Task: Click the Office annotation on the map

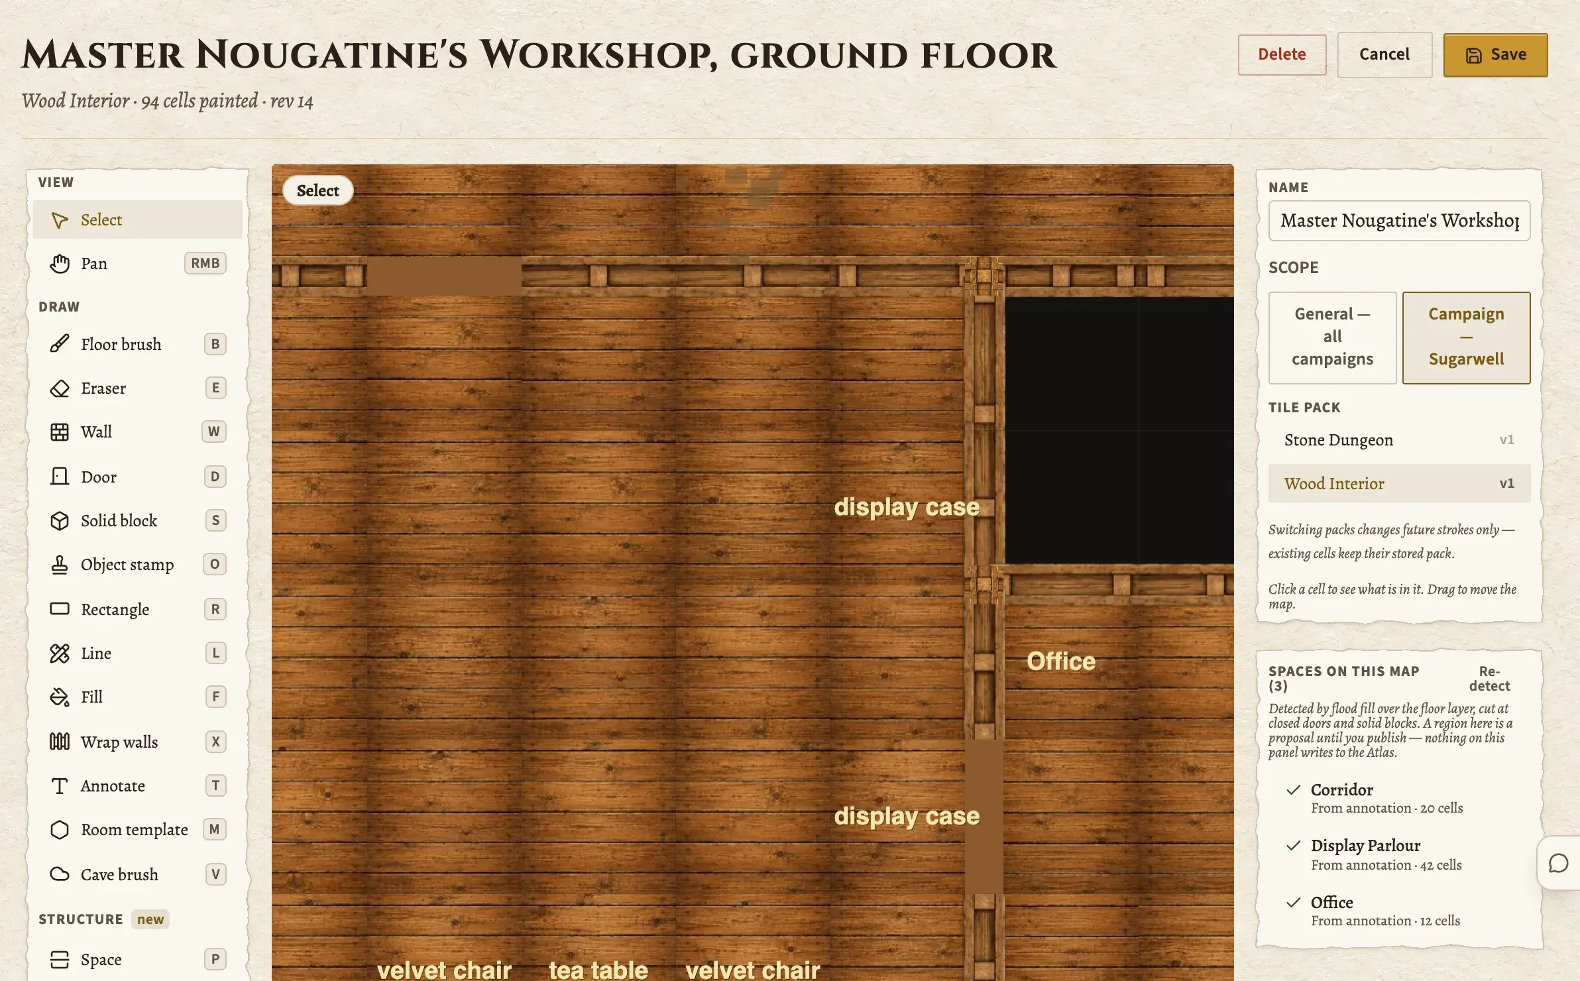Action: (x=1061, y=661)
